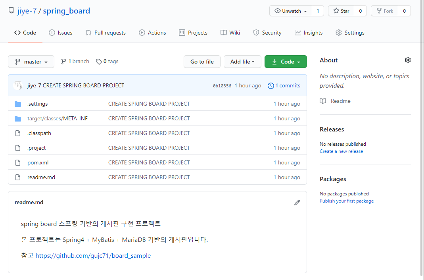The width and height of the screenshot is (424, 280).
Task: Click the file icon for .classpath
Action: (18, 133)
